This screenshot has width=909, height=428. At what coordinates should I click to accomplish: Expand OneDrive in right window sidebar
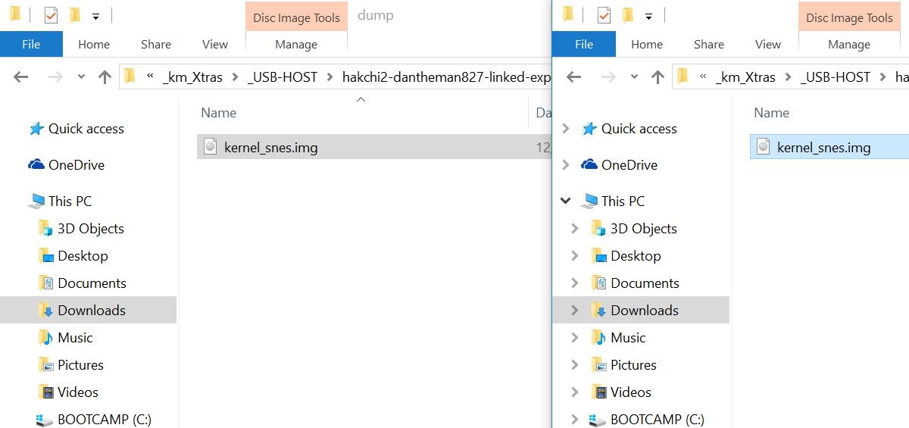coord(565,165)
